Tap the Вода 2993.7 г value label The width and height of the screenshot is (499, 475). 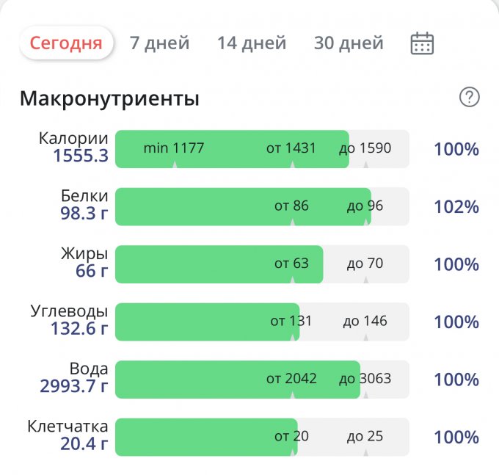pos(74,387)
